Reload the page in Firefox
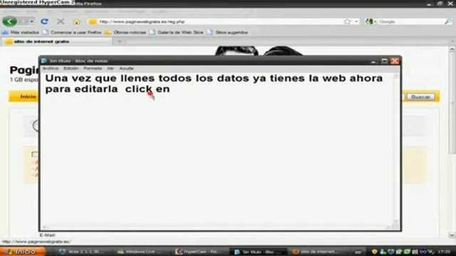Screen dimensions: 456x256 44,21
